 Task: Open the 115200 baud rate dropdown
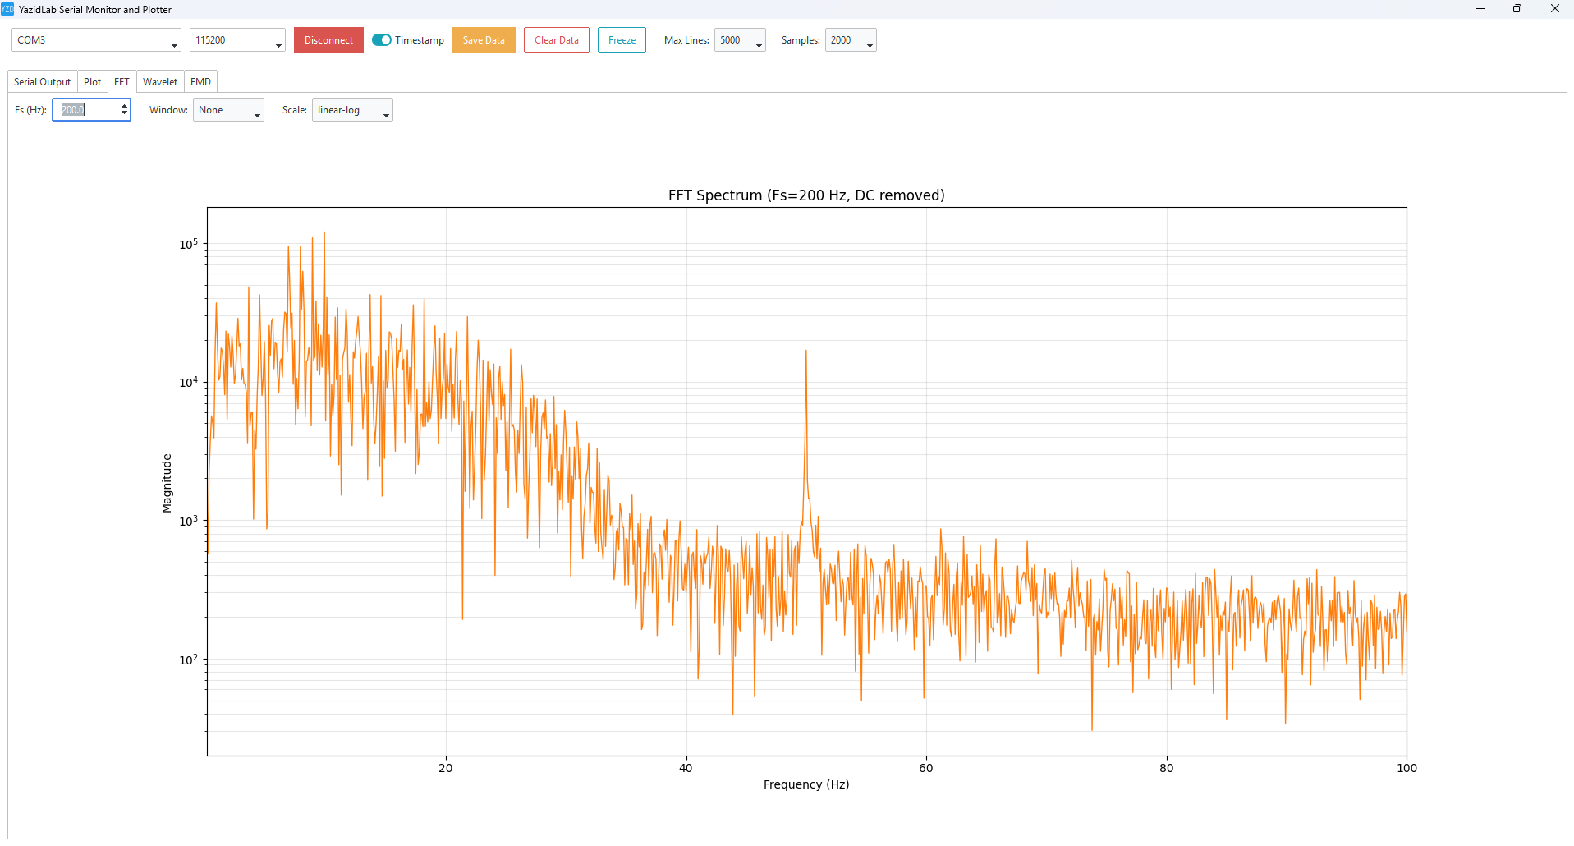(x=237, y=40)
